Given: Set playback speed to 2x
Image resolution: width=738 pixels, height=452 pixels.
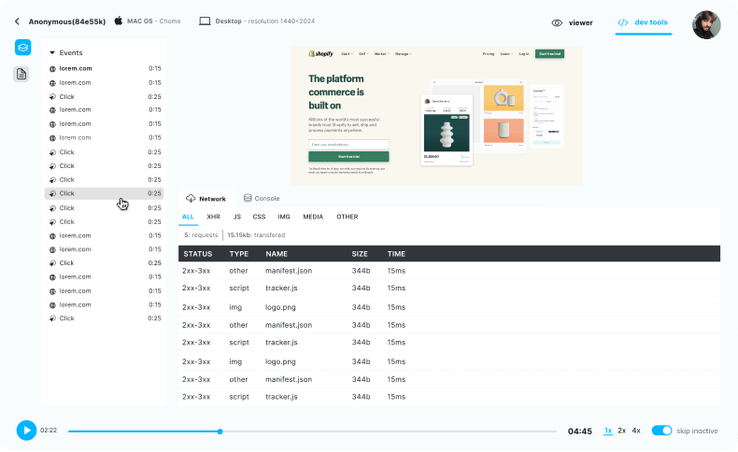Looking at the screenshot, I should [622, 431].
